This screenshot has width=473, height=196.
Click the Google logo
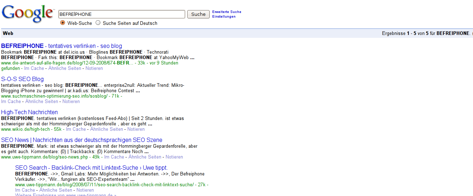pyautogui.click(x=28, y=14)
